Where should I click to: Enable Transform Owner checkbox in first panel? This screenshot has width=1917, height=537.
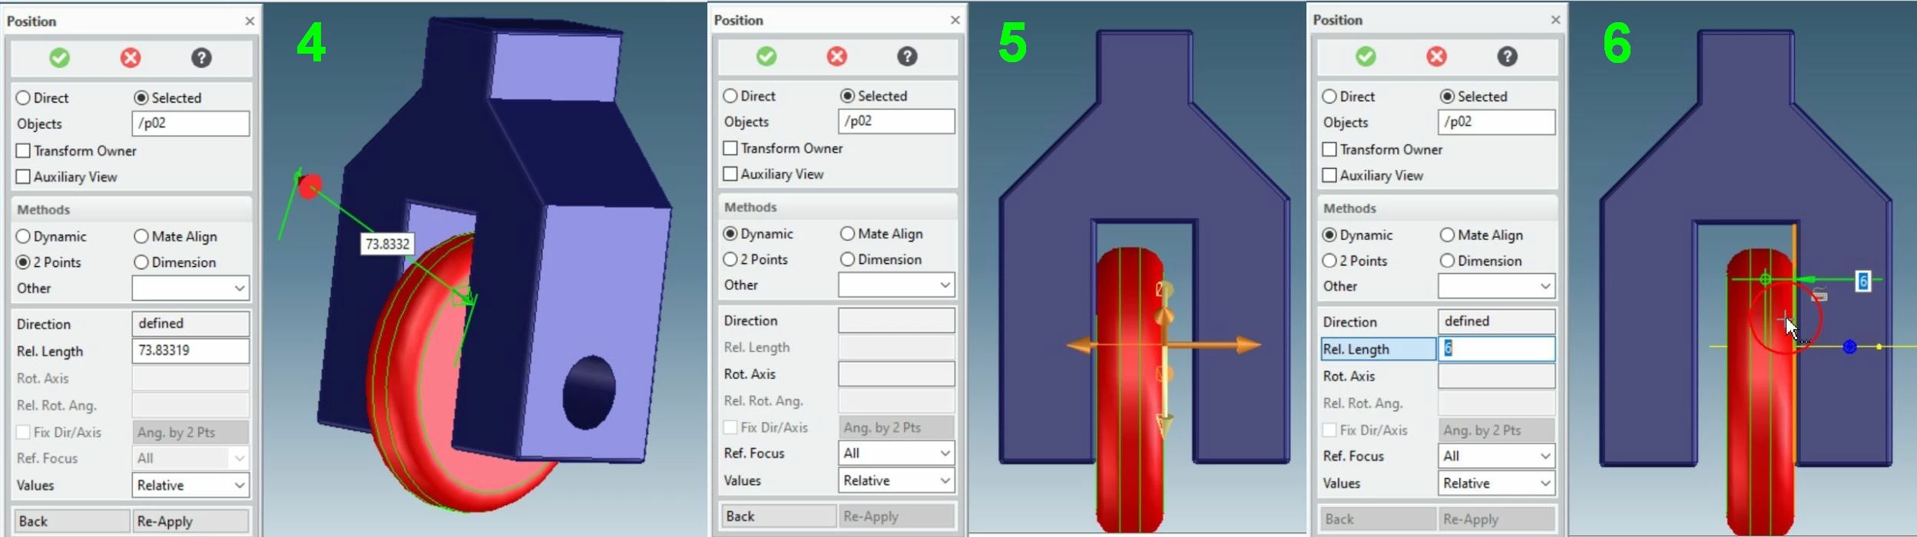click(x=24, y=150)
